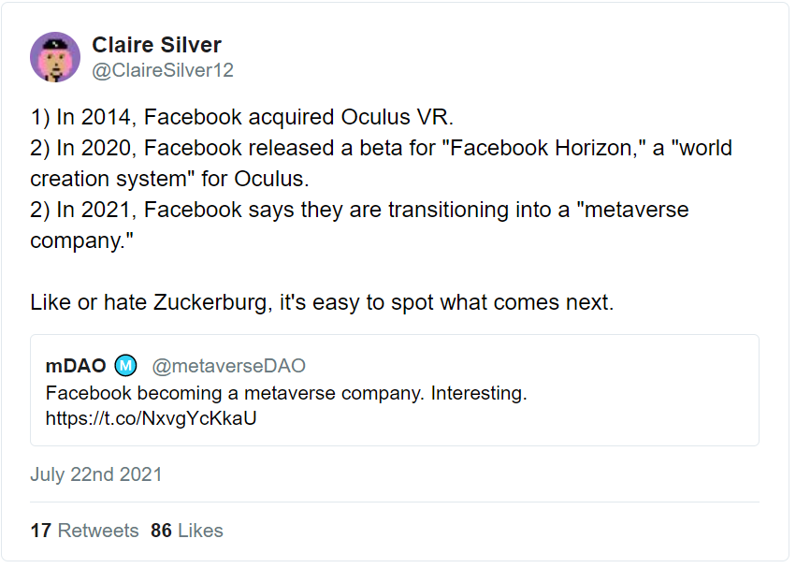Click the blue M badge beside mDAO
This screenshot has width=796, height=568.
125,365
